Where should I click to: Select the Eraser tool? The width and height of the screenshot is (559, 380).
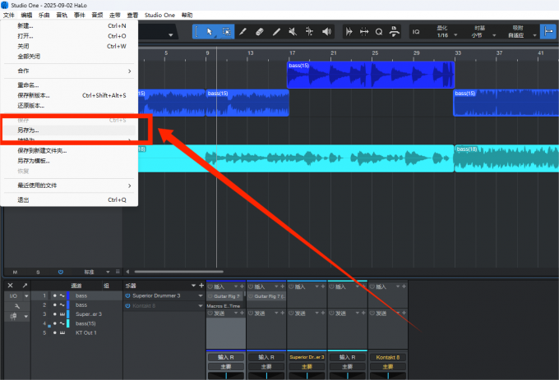coord(258,32)
